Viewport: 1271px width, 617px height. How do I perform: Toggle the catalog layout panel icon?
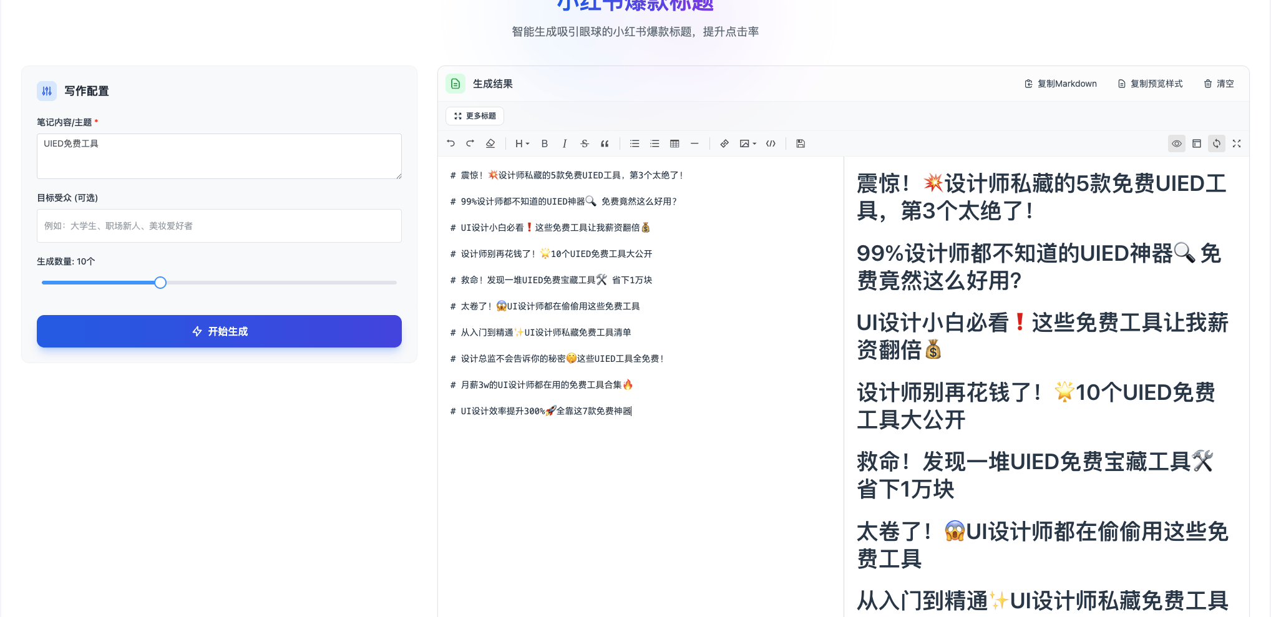[1197, 143]
